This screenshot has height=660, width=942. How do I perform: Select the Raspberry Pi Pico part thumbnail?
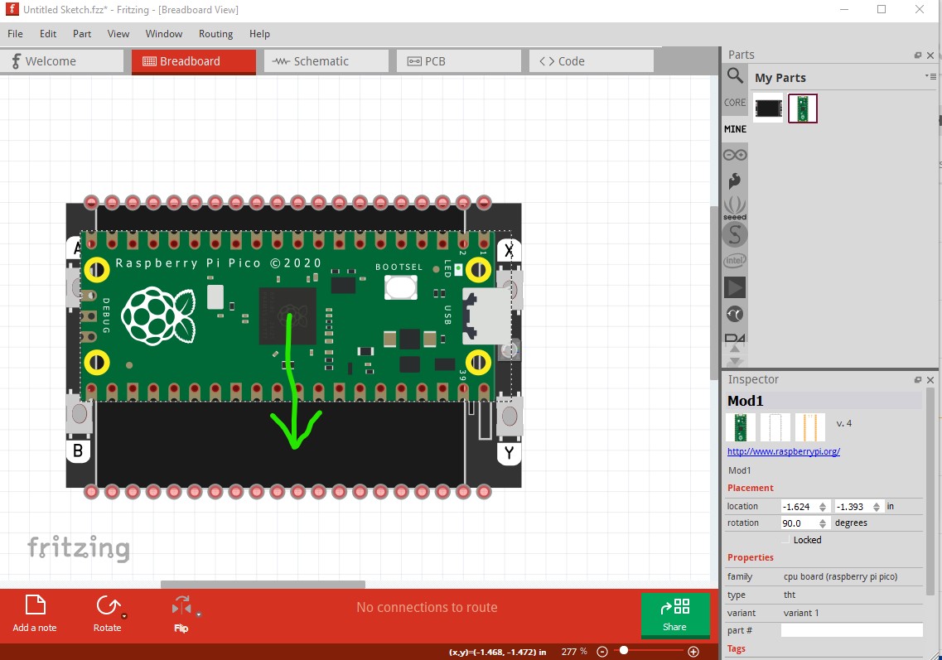click(x=803, y=108)
